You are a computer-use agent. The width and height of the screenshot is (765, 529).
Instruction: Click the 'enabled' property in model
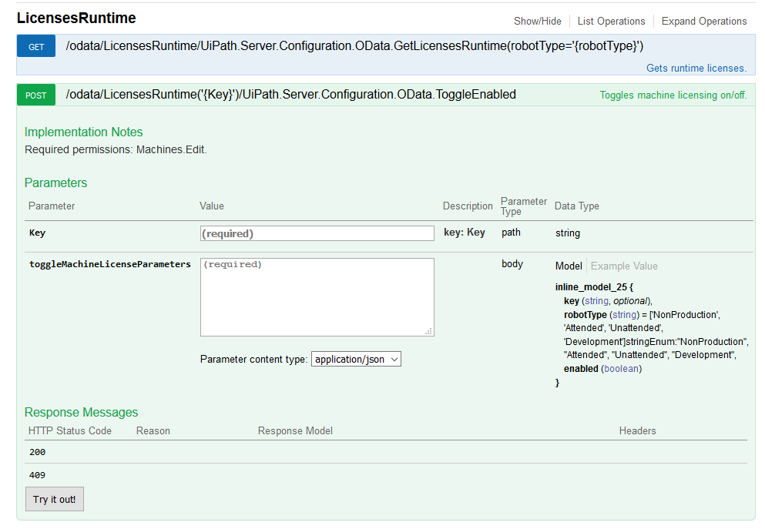pyautogui.click(x=581, y=369)
